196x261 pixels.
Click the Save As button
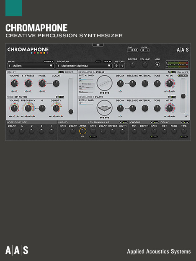(107, 61)
